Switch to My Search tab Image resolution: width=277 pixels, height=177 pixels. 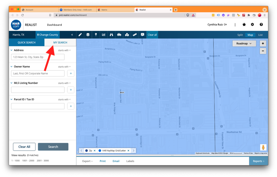[60, 43]
